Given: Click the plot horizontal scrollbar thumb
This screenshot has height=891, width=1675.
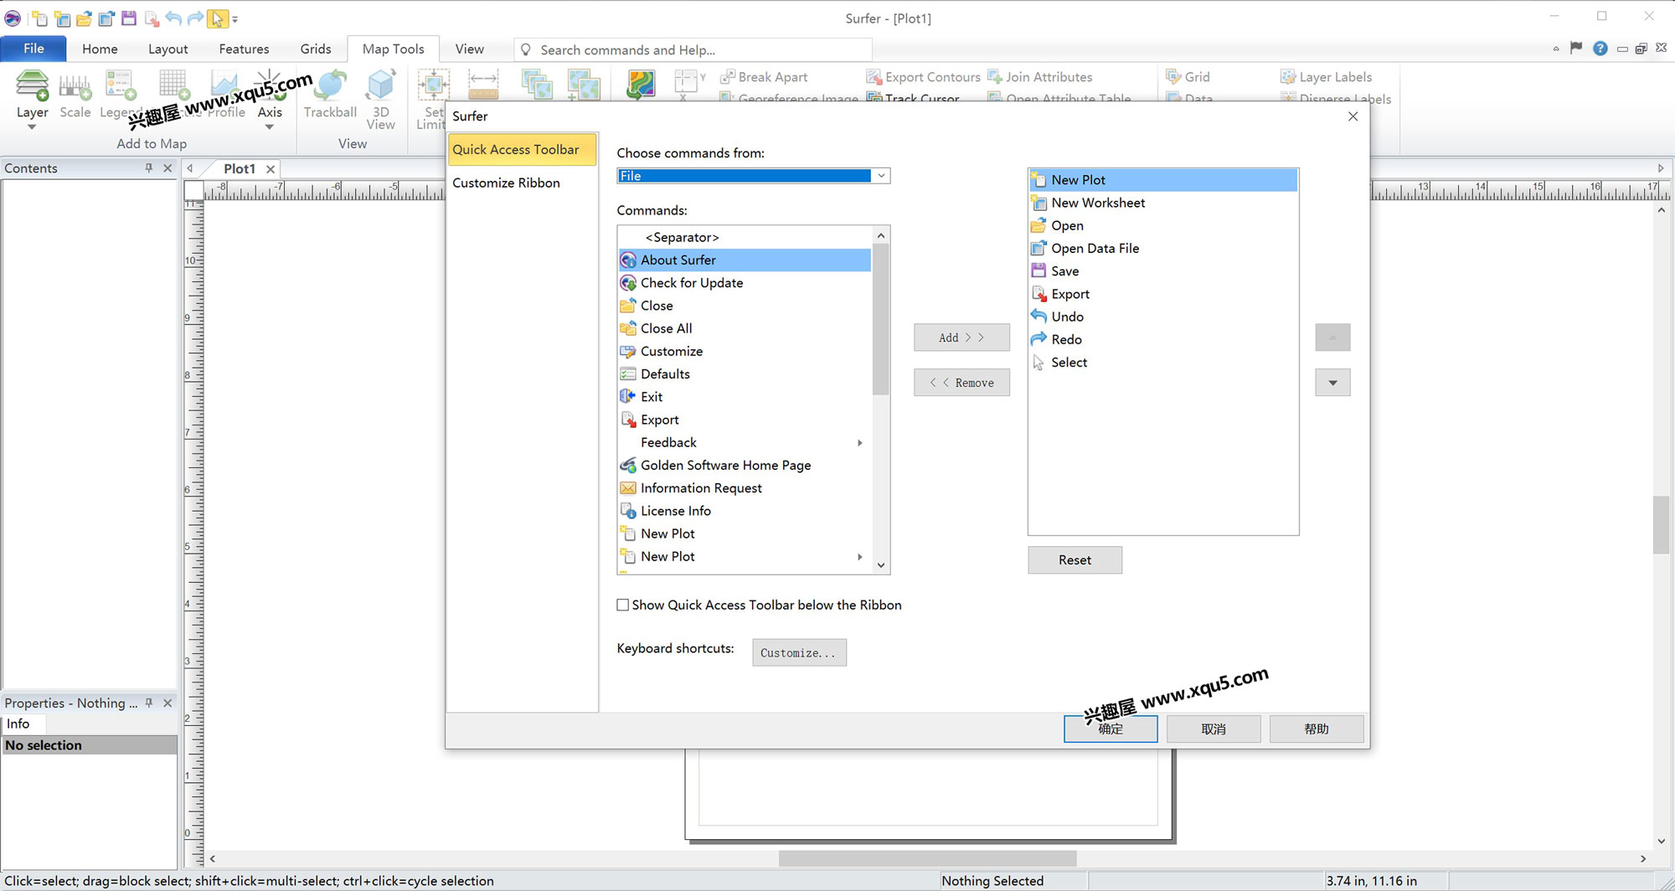Looking at the screenshot, I should coord(927,858).
